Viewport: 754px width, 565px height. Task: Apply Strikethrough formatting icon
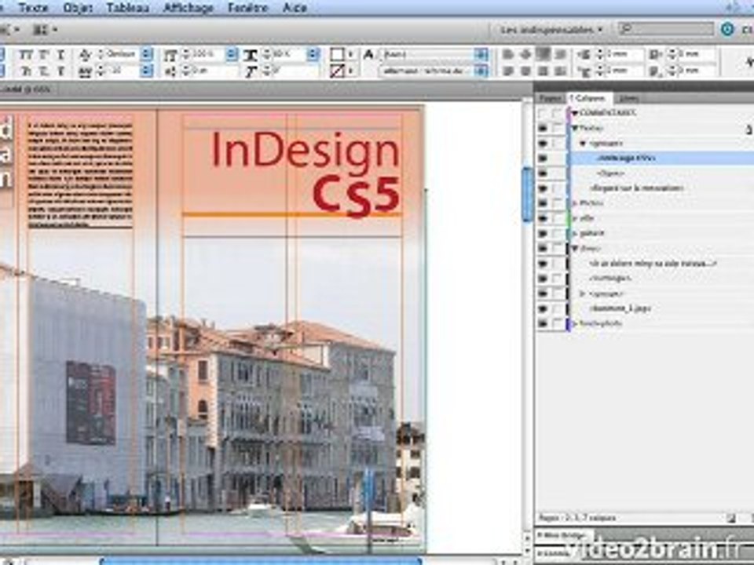[x=60, y=71]
